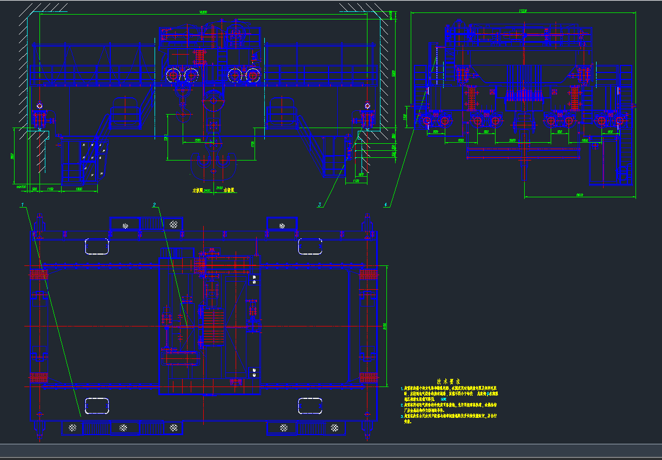
Task: Select the min100 dimension text
Action: (x=22, y=187)
